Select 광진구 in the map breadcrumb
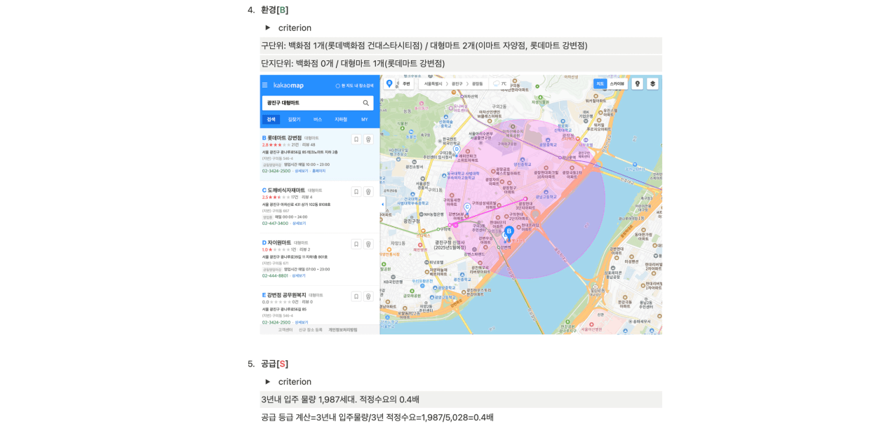The image size is (888, 426). click(457, 83)
